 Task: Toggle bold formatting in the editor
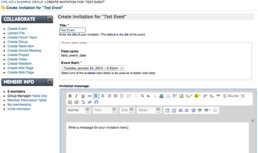[x=70, y=96]
